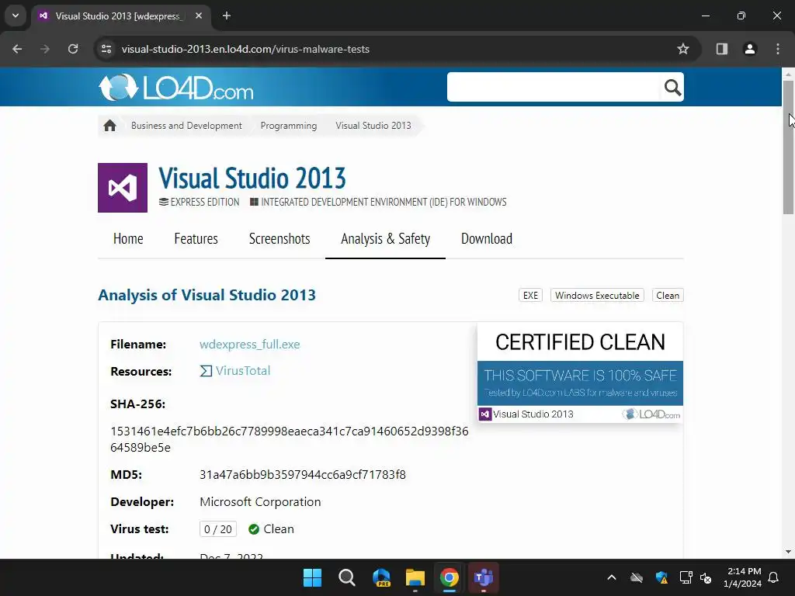Click the green Clean checkmark icon

tap(254, 529)
